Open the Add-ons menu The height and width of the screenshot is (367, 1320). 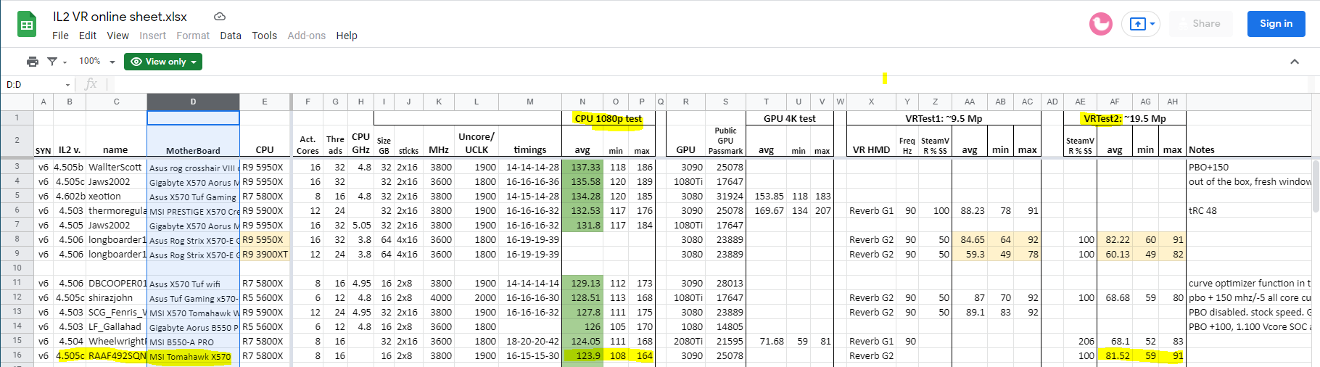coord(307,36)
